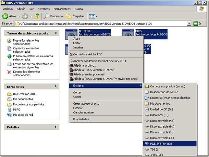This screenshot has width=209, height=157.
Task: Send to Unidad de CD (D:)
Action: tap(170, 109)
